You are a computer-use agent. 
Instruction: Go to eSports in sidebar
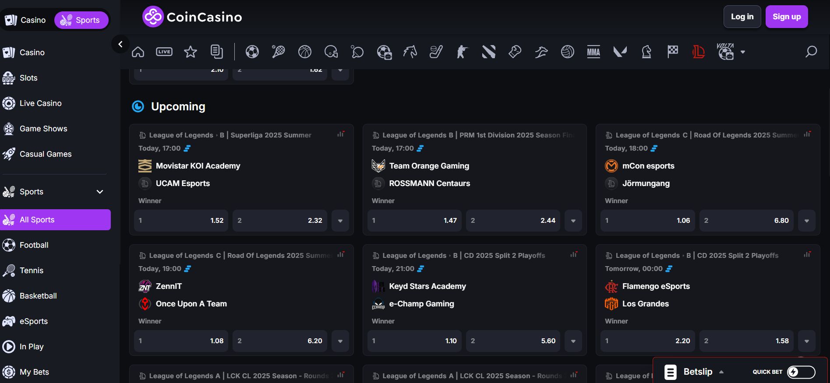[x=33, y=321]
